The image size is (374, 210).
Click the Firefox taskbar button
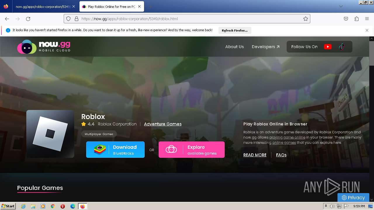pyautogui.click(x=82, y=206)
